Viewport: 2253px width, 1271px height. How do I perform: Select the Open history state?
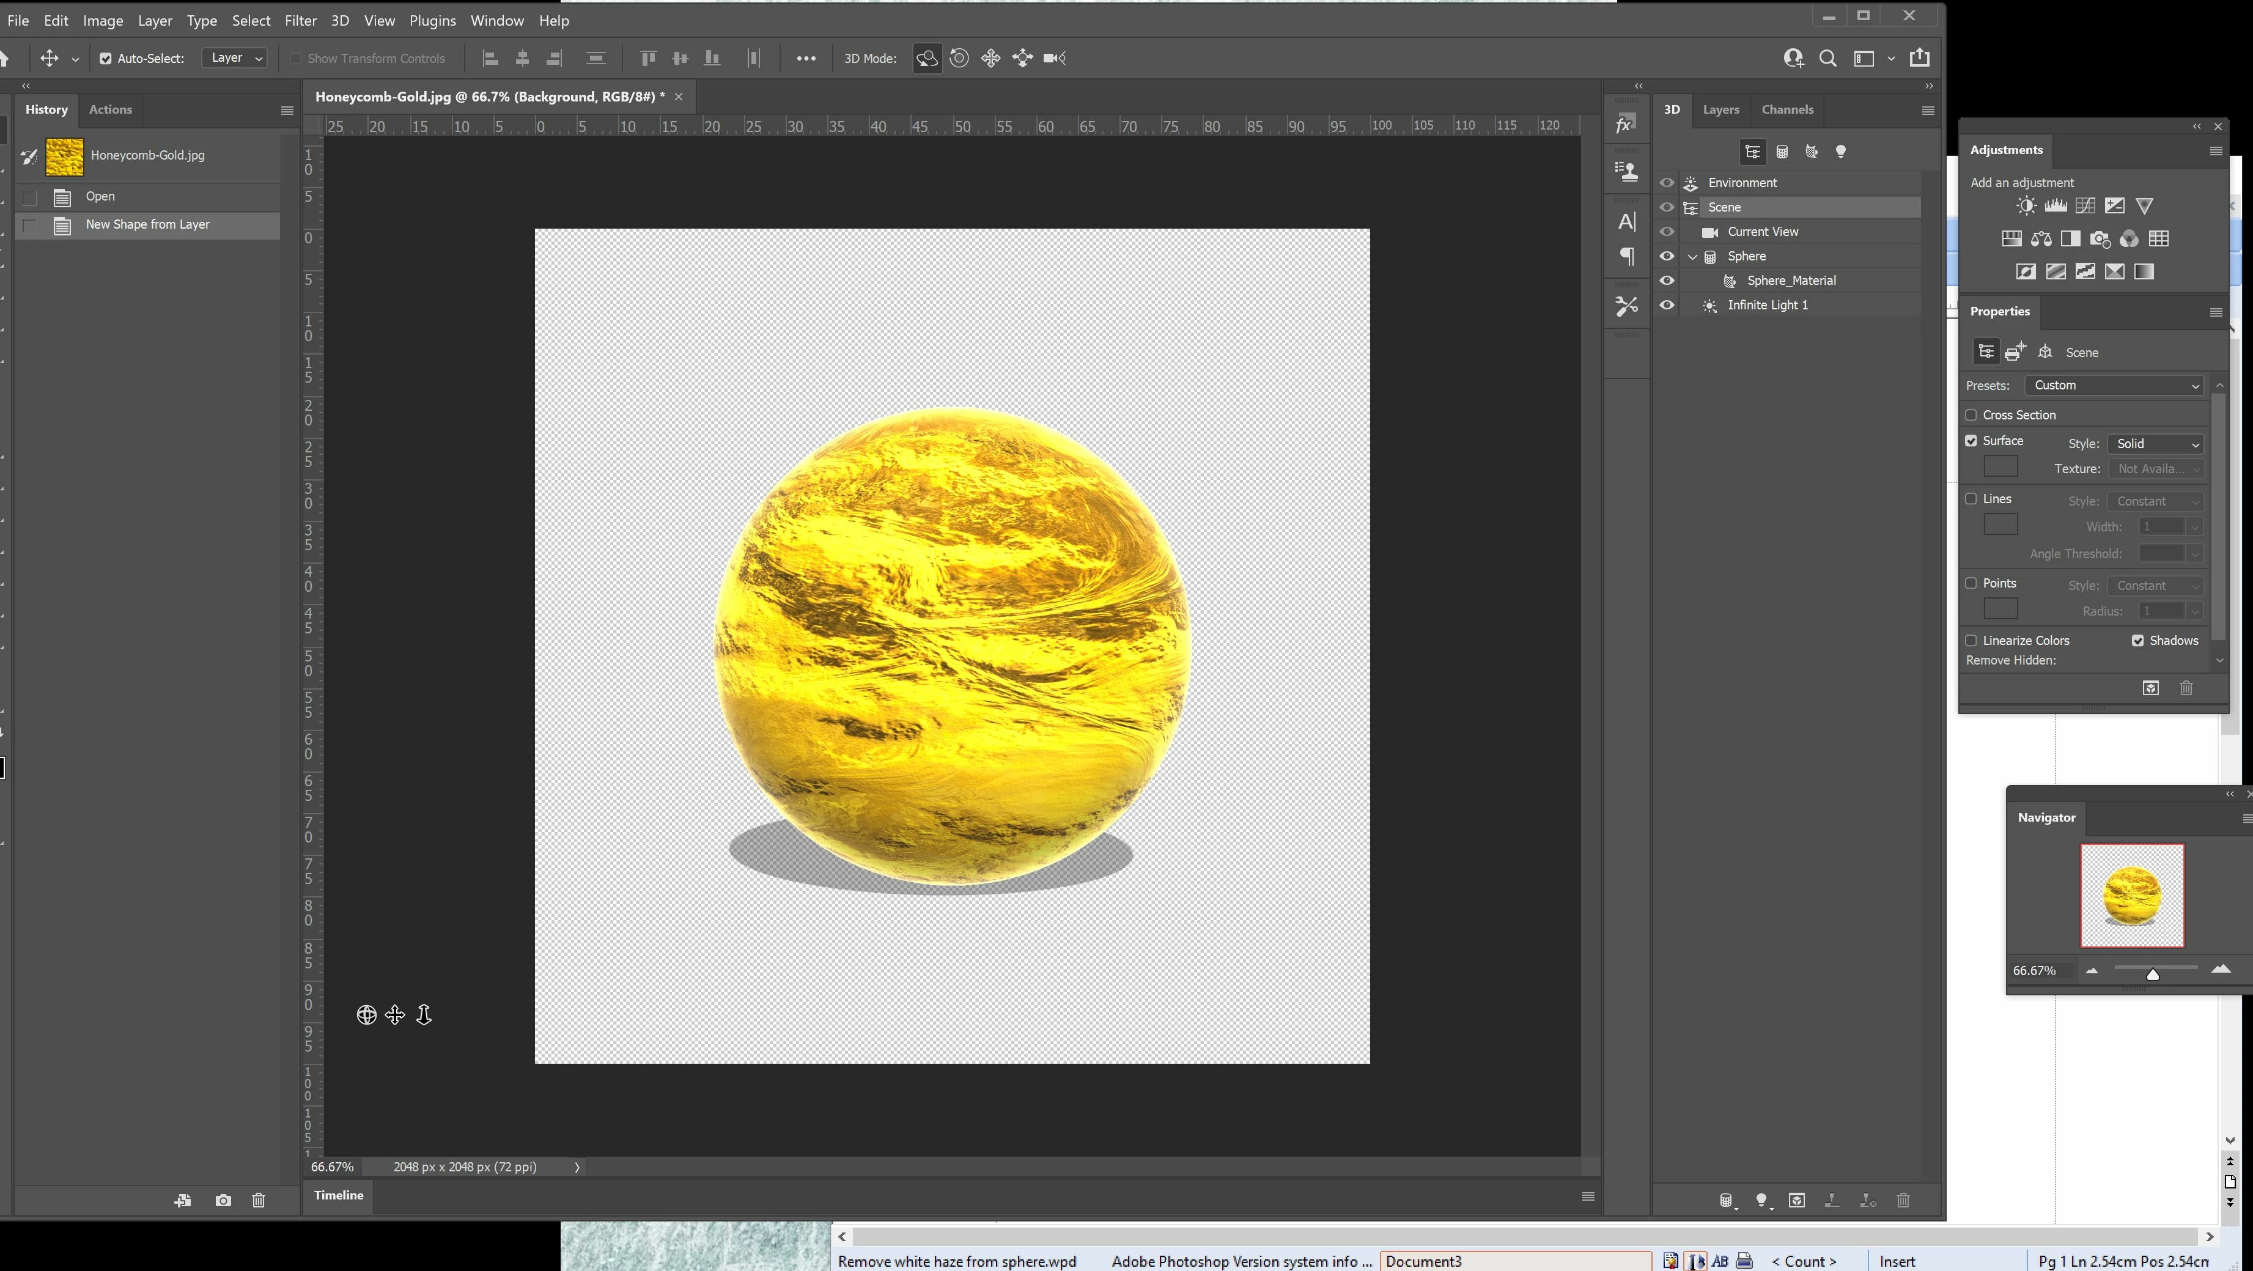click(101, 197)
